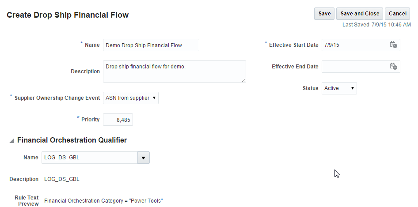The height and width of the screenshot is (207, 418).
Task: Click the LOG_DS_GBL qualifier name input
Action: (x=90, y=158)
